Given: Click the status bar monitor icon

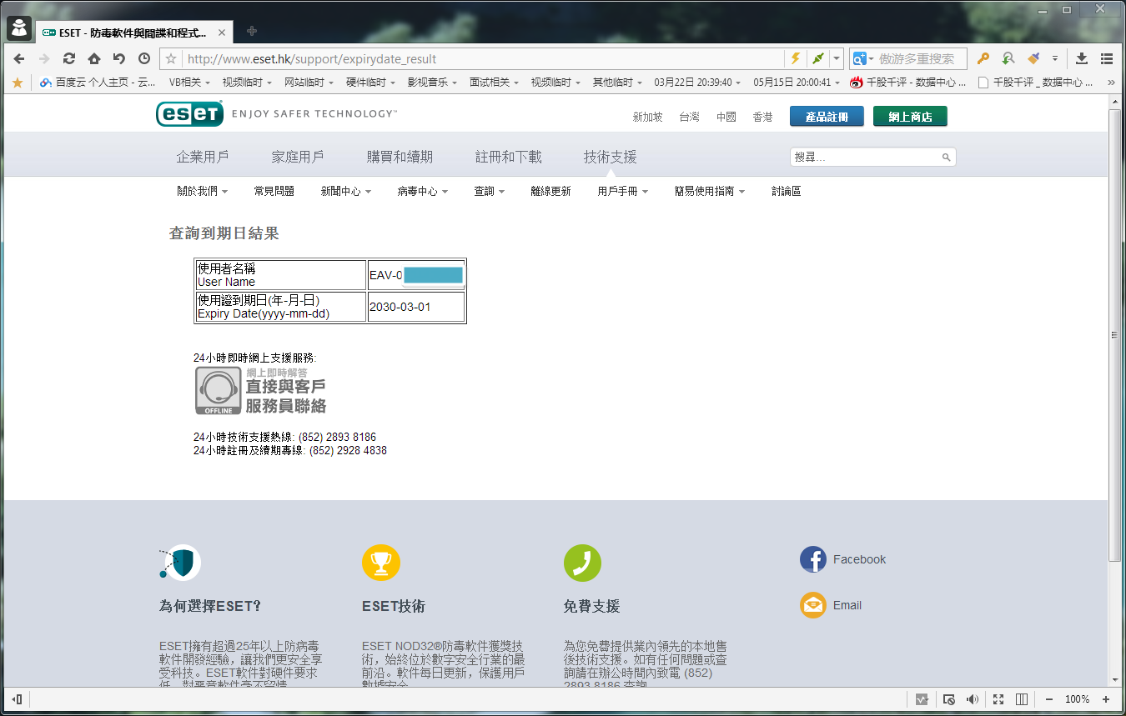Looking at the screenshot, I should click(922, 699).
